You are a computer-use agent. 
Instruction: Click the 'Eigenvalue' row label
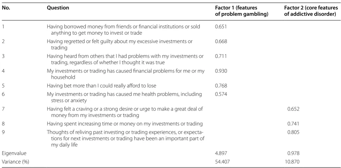click(14, 153)
